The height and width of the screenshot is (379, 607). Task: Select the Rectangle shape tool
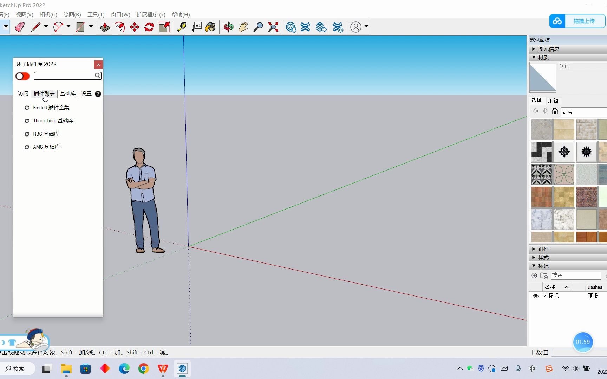(80, 27)
